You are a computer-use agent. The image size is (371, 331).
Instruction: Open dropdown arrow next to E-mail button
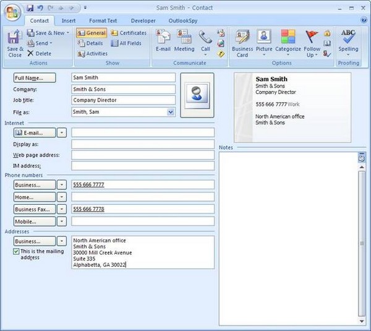coord(62,132)
